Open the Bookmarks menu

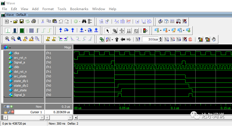tap(79, 9)
